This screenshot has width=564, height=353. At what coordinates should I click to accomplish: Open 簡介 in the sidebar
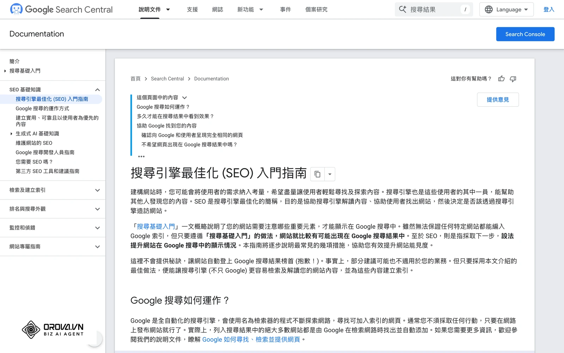[x=14, y=61]
